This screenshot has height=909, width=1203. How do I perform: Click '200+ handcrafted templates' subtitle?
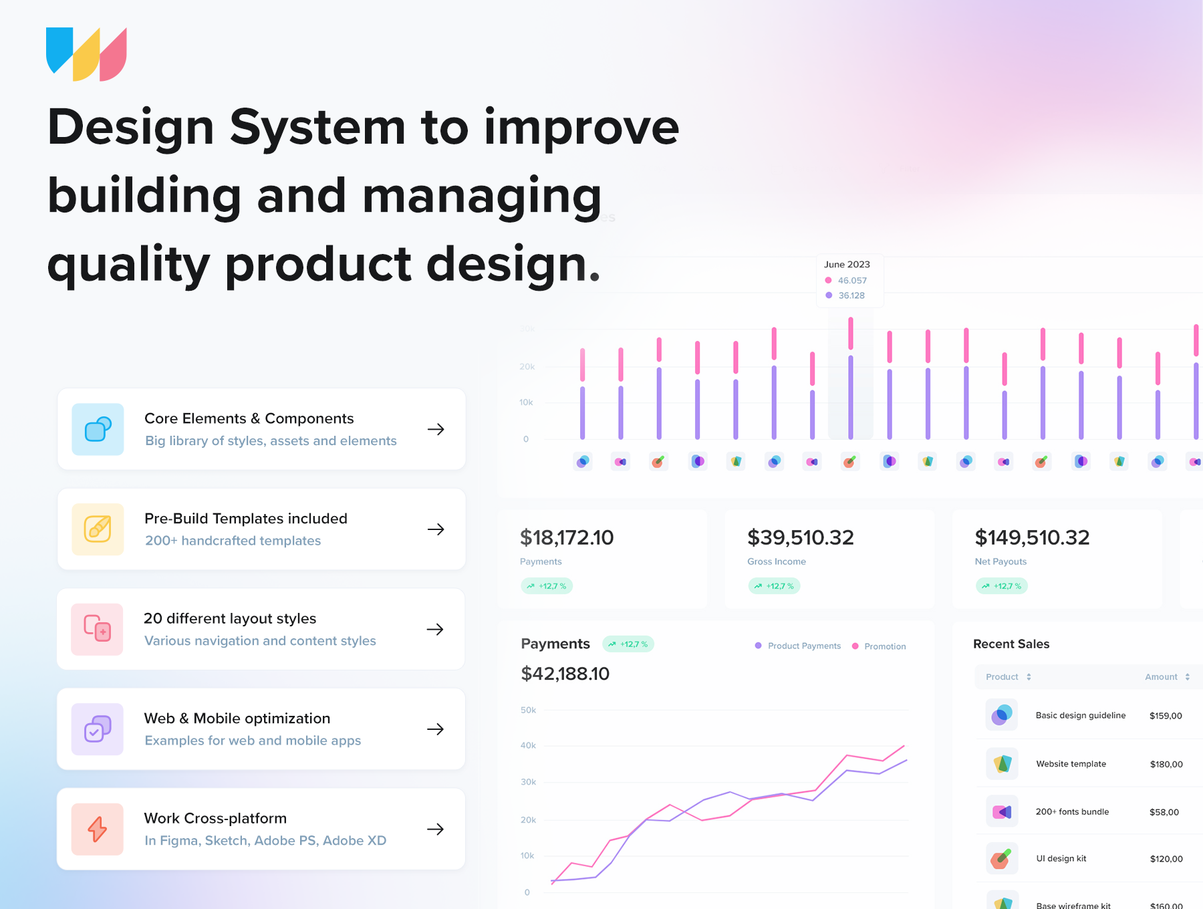coord(233,541)
